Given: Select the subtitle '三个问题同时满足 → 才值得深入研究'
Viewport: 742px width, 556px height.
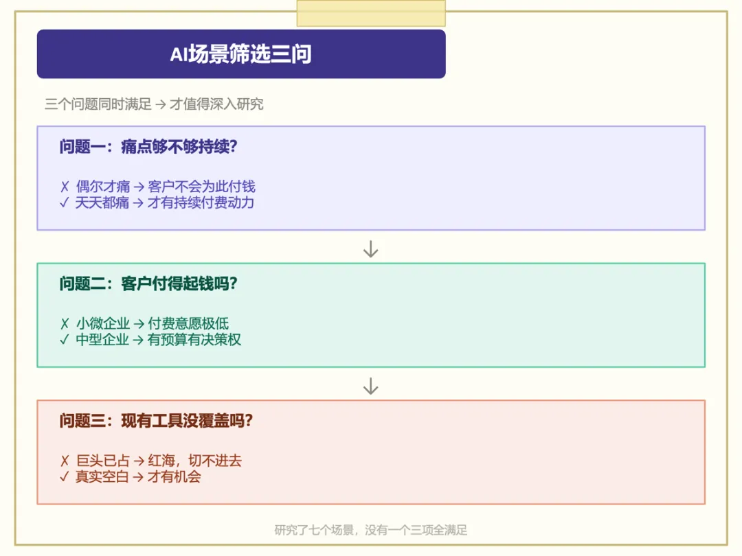Looking at the screenshot, I should point(155,104).
